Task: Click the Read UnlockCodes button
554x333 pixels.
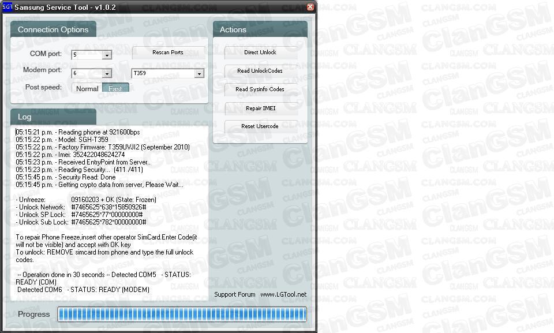Action: [x=260, y=71]
